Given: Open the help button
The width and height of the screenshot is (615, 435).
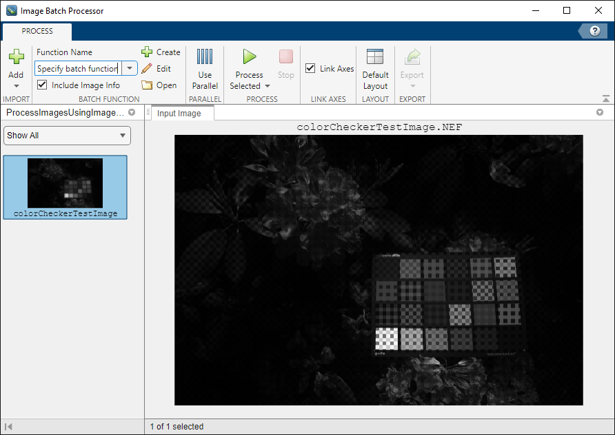Looking at the screenshot, I should [594, 30].
